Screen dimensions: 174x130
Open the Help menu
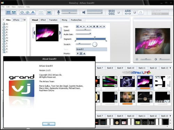tap(28, 7)
